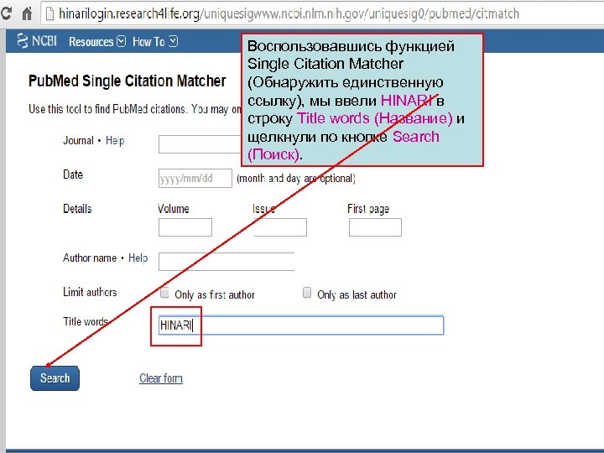Open the Journal Help link

[x=115, y=141]
